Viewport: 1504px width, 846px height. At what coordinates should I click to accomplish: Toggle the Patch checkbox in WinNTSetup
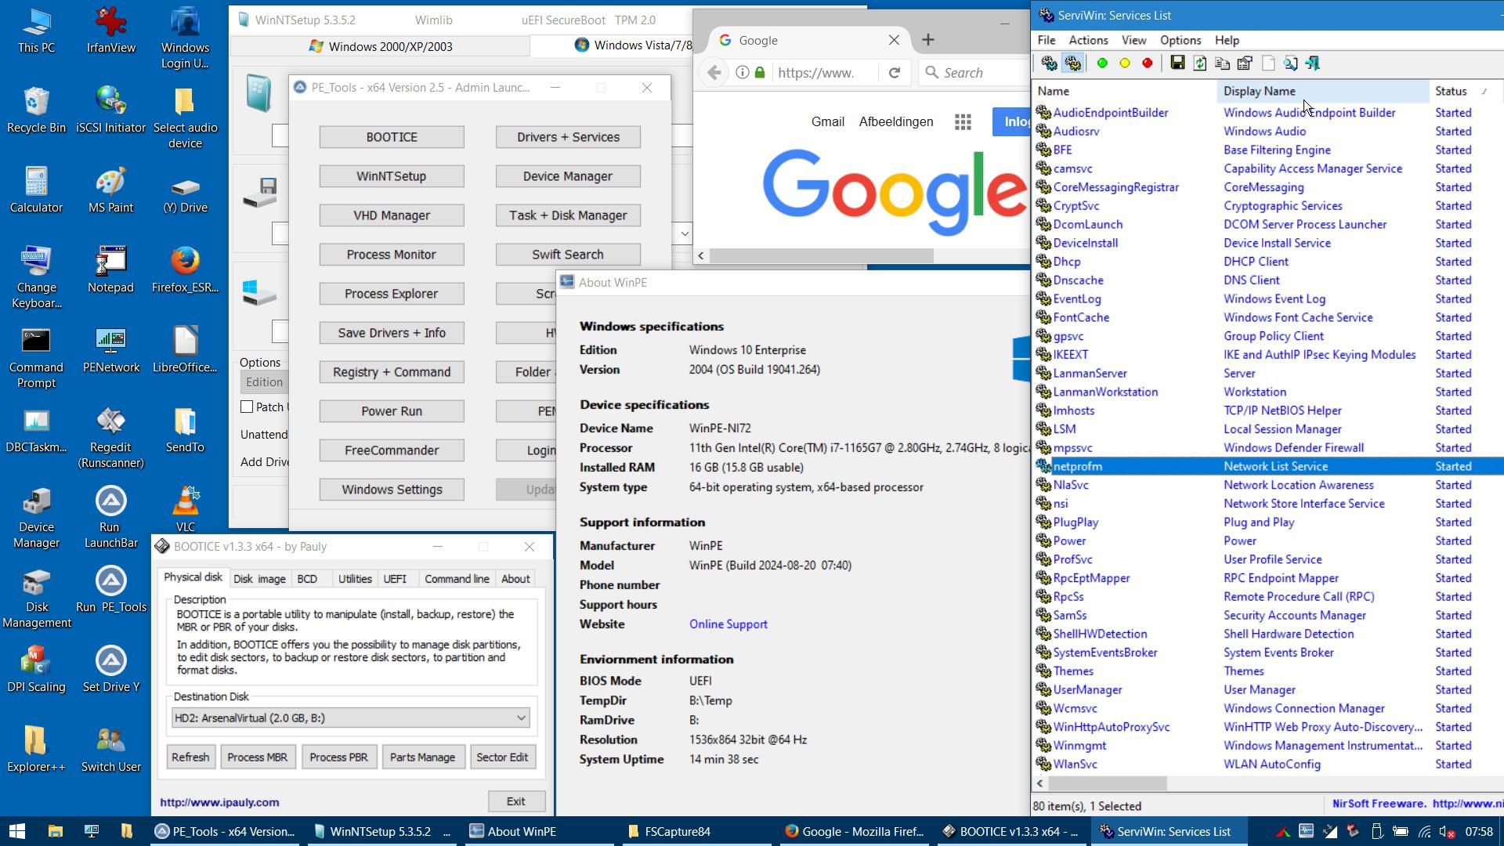247,407
